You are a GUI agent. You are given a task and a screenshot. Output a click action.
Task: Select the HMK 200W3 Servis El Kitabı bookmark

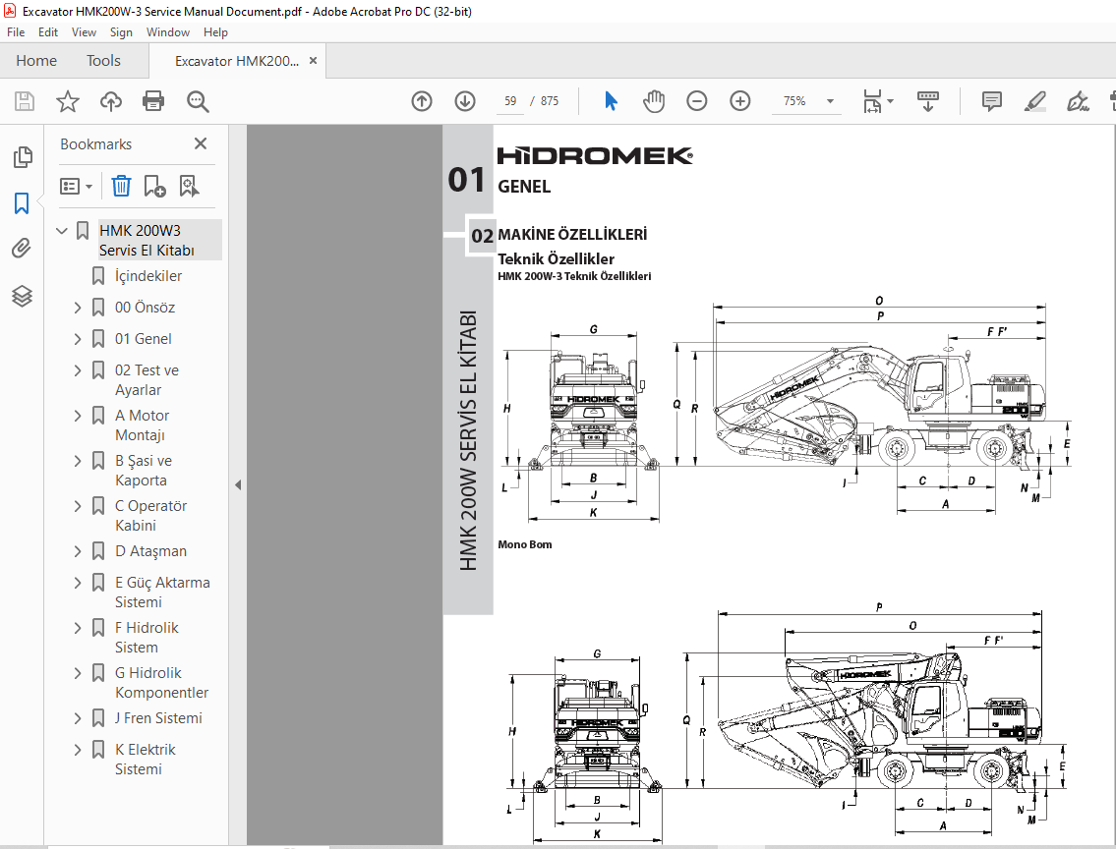pos(159,241)
